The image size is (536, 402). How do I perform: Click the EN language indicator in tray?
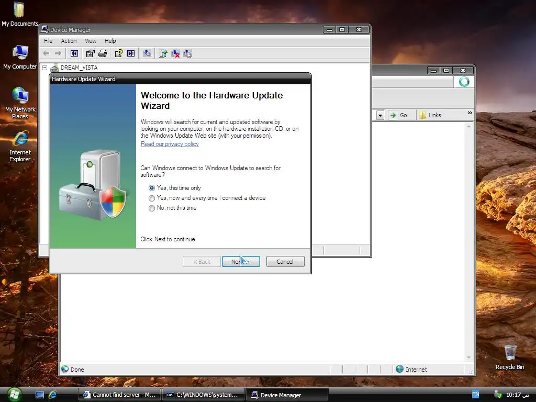pos(475,395)
